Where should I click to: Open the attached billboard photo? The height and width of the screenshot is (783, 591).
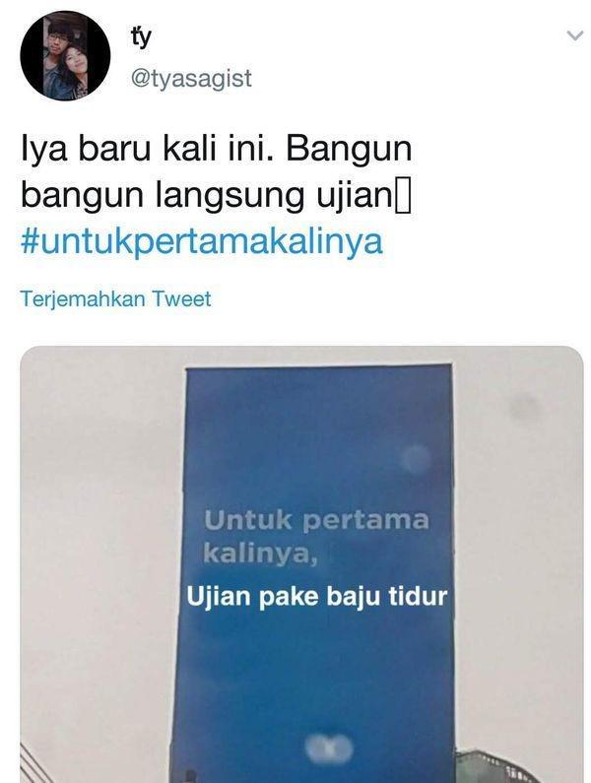[301, 564]
